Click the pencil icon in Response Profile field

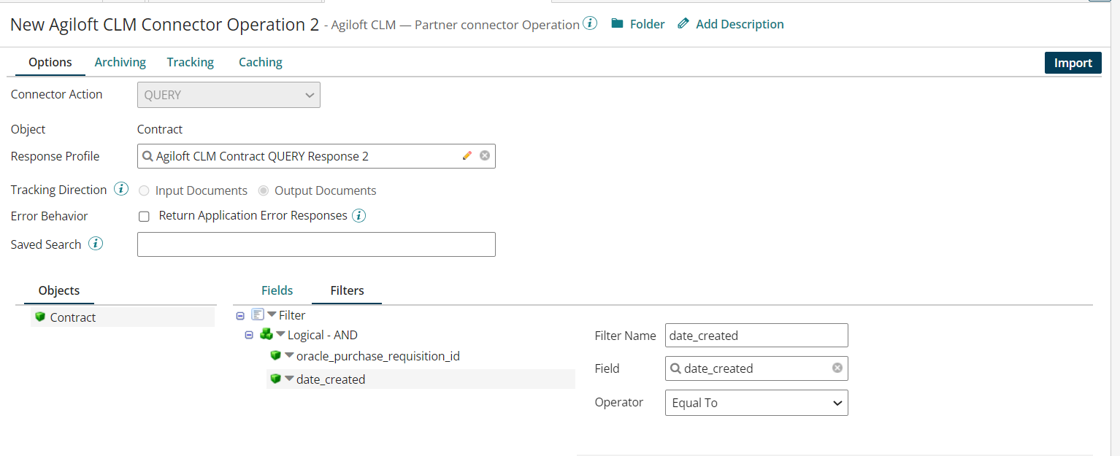[467, 155]
